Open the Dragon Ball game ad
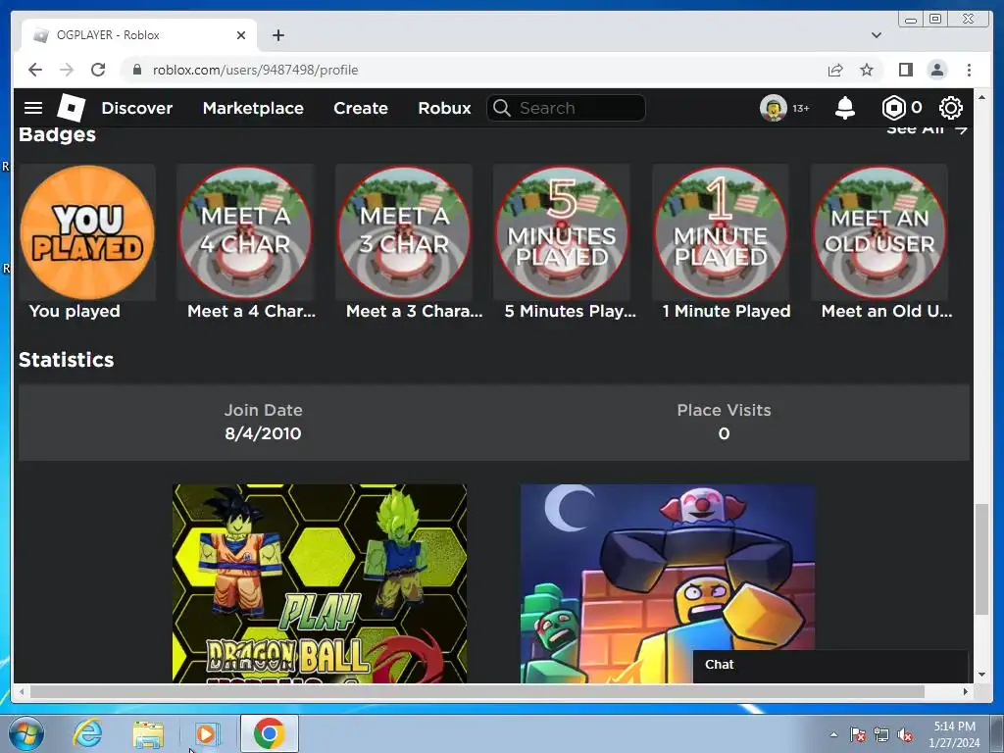1004x753 pixels. pos(320,583)
